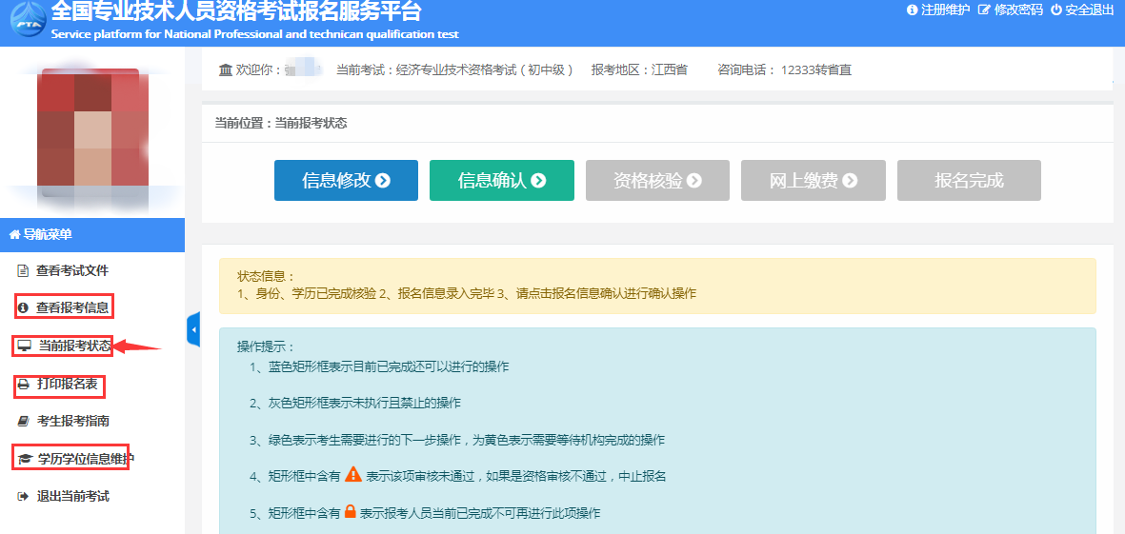Open 学历学位信息维护 in the sidebar
This screenshot has height=534, width=1125.
pyautogui.click(x=86, y=459)
